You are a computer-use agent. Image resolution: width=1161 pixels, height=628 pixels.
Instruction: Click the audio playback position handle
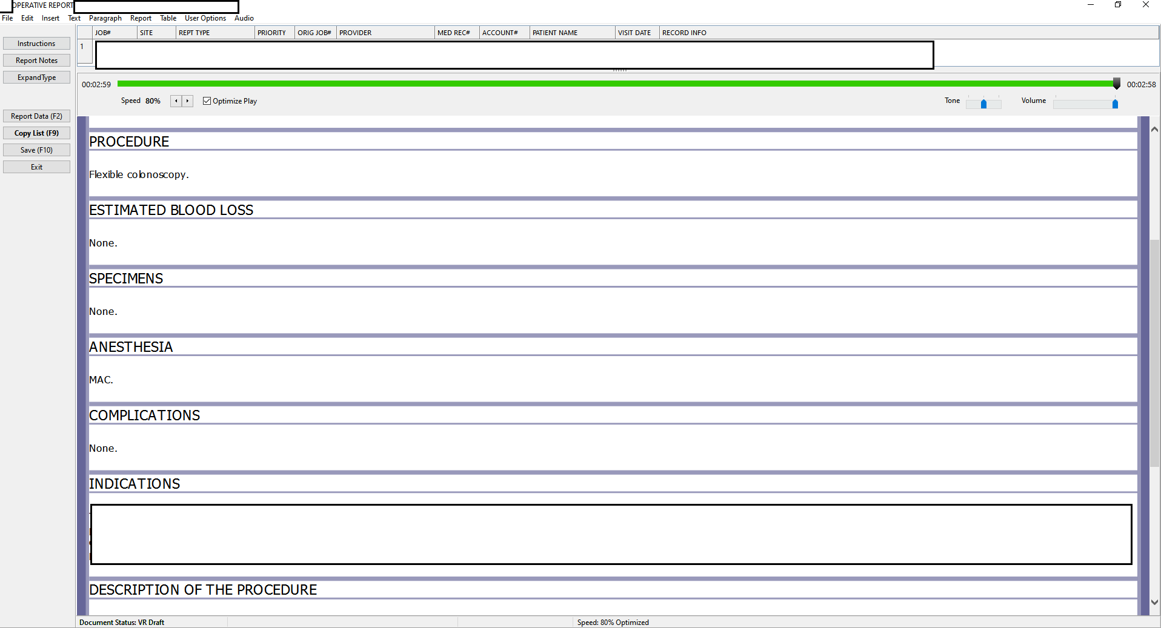(1117, 84)
